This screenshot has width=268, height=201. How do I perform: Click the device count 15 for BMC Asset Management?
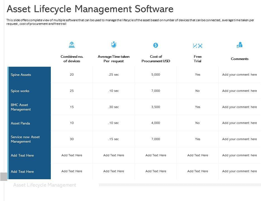[x=72, y=107]
